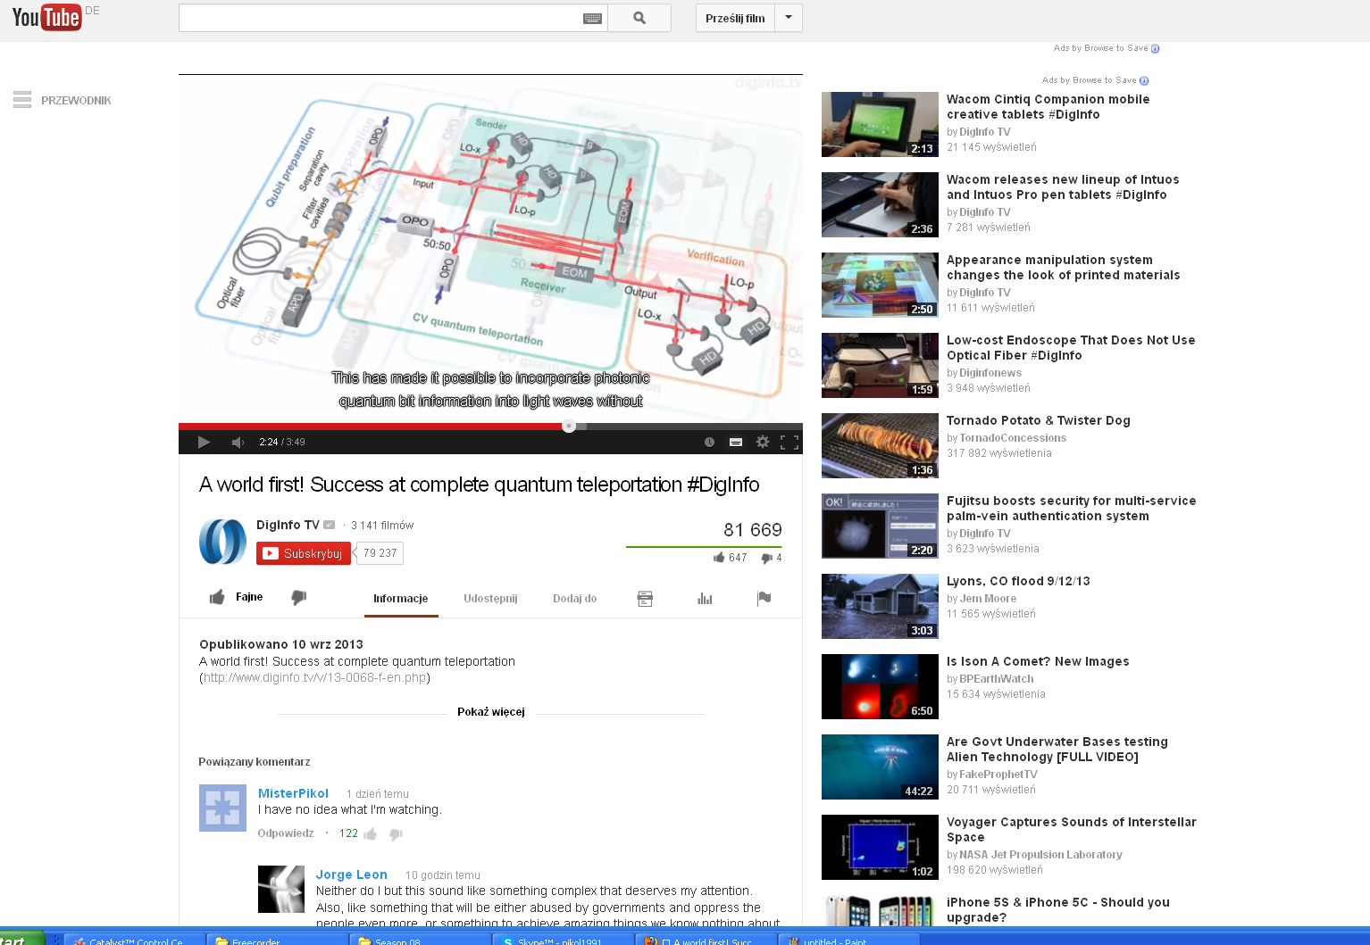Expand description with Pokaż więcej
The height and width of the screenshot is (945, 1370).
coord(491,712)
